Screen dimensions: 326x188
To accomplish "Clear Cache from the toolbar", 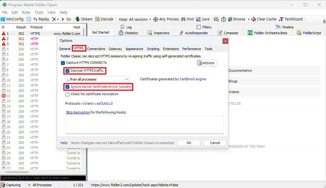I will coord(264,19).
